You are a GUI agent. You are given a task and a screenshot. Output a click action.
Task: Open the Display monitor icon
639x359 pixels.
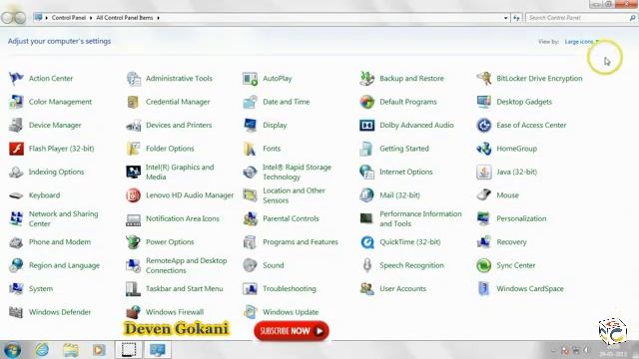[x=250, y=125]
